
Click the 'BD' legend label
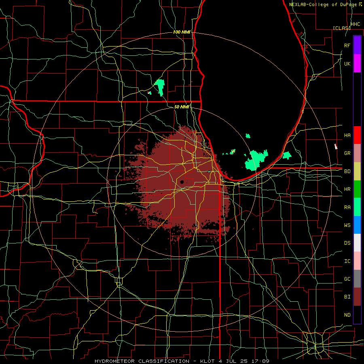347,171
